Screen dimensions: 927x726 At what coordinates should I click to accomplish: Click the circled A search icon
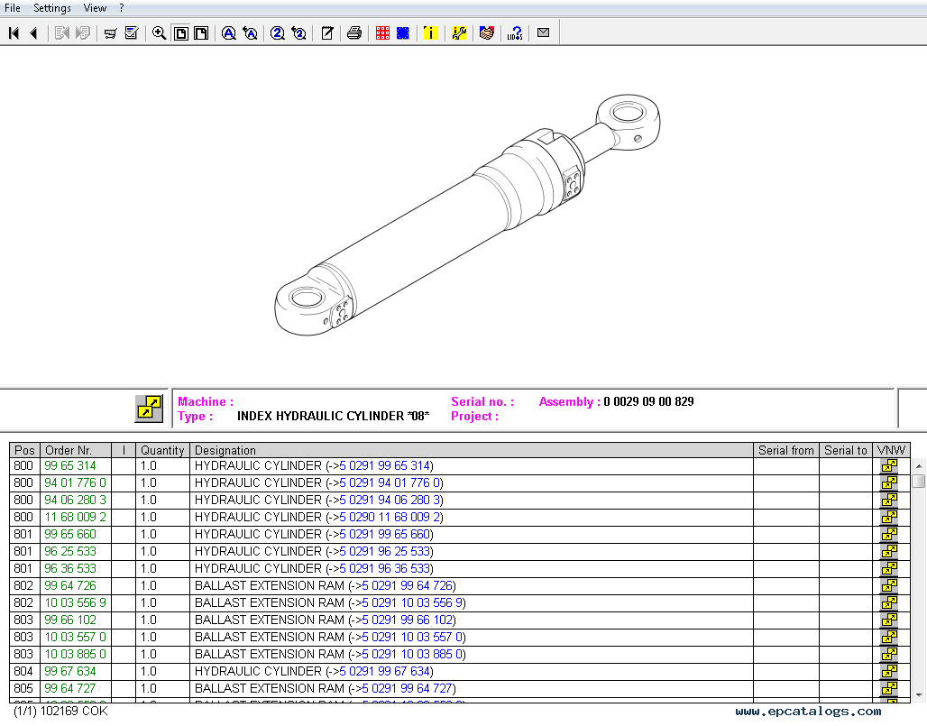click(229, 33)
